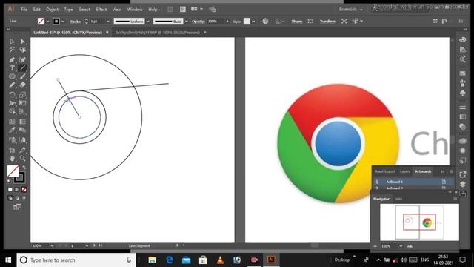Open control bar fill color dropdown
This screenshot has height=267, width=474.
(x=47, y=22)
